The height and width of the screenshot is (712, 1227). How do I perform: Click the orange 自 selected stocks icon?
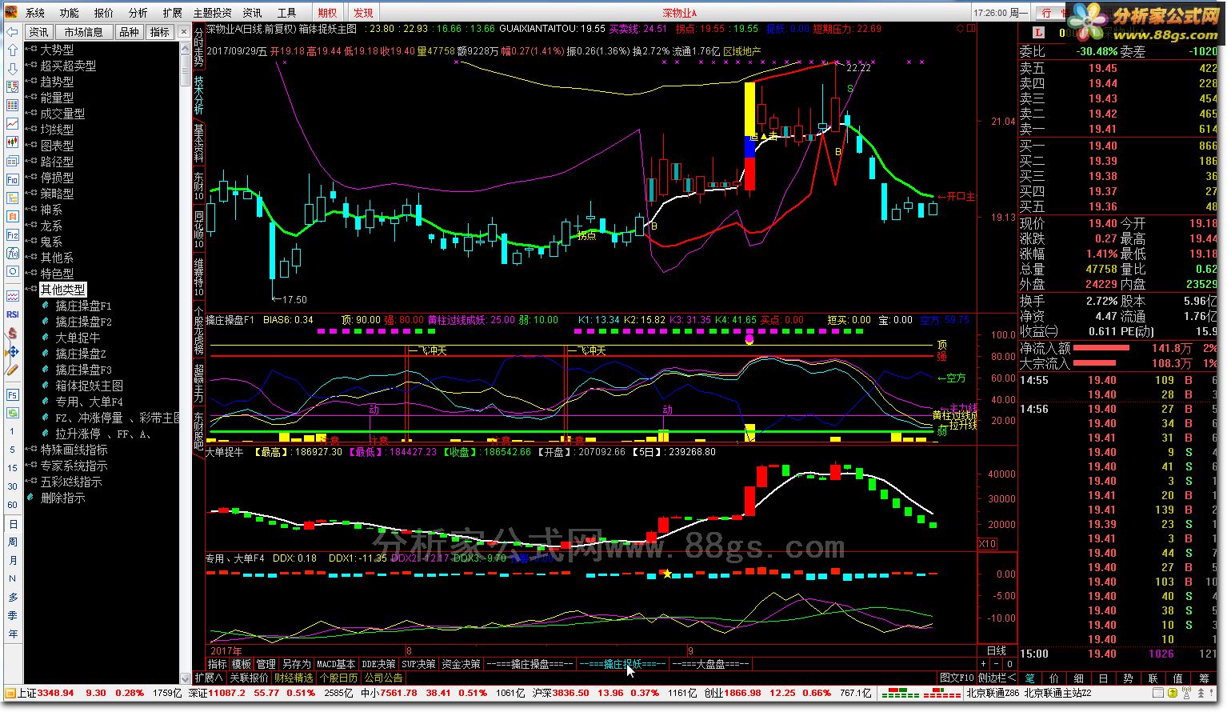(12, 217)
